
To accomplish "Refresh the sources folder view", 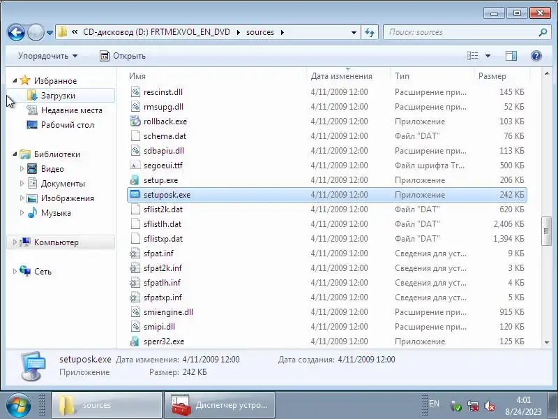I will (370, 32).
